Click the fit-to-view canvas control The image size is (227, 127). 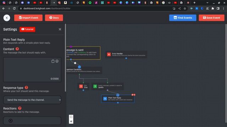coord(71,117)
